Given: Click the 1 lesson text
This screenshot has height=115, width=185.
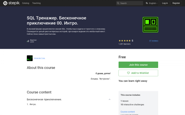Looking at the screenshot, I should pyautogui.click(x=125, y=101).
